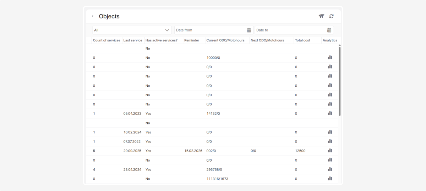Open the filter icon in header
This screenshot has width=426, height=191.
point(321,16)
